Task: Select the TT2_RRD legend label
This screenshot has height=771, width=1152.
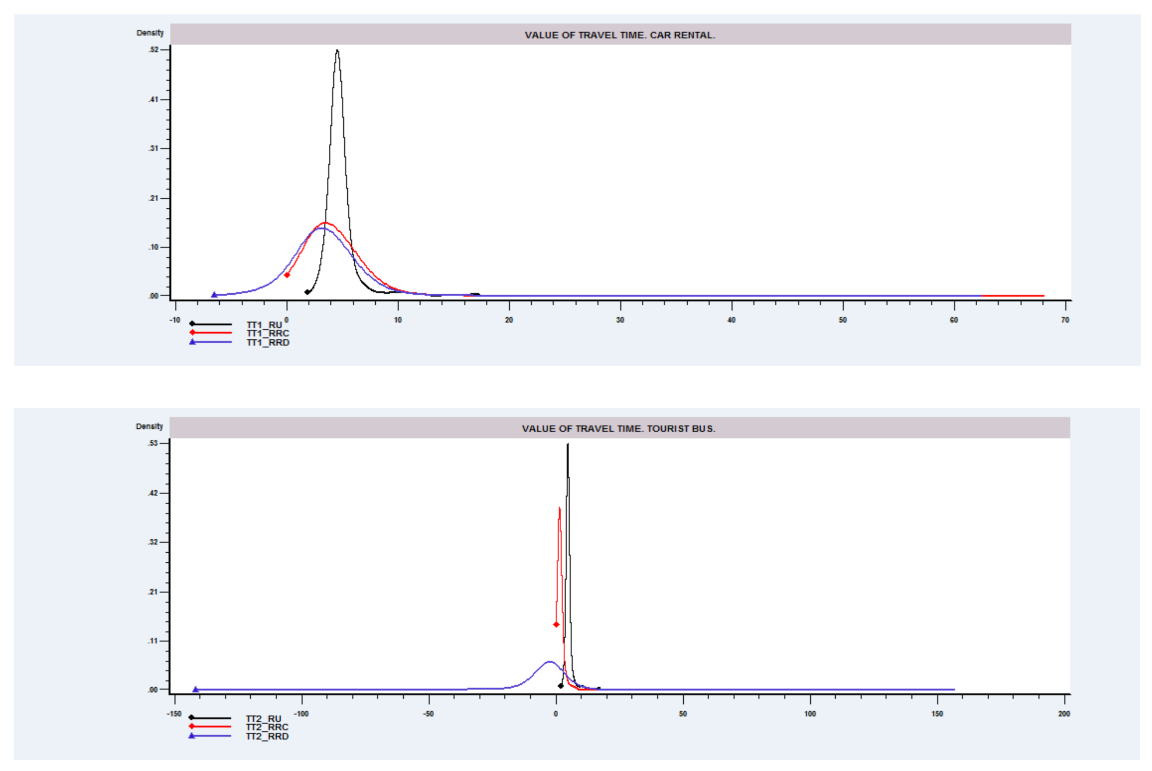Action: click(267, 736)
